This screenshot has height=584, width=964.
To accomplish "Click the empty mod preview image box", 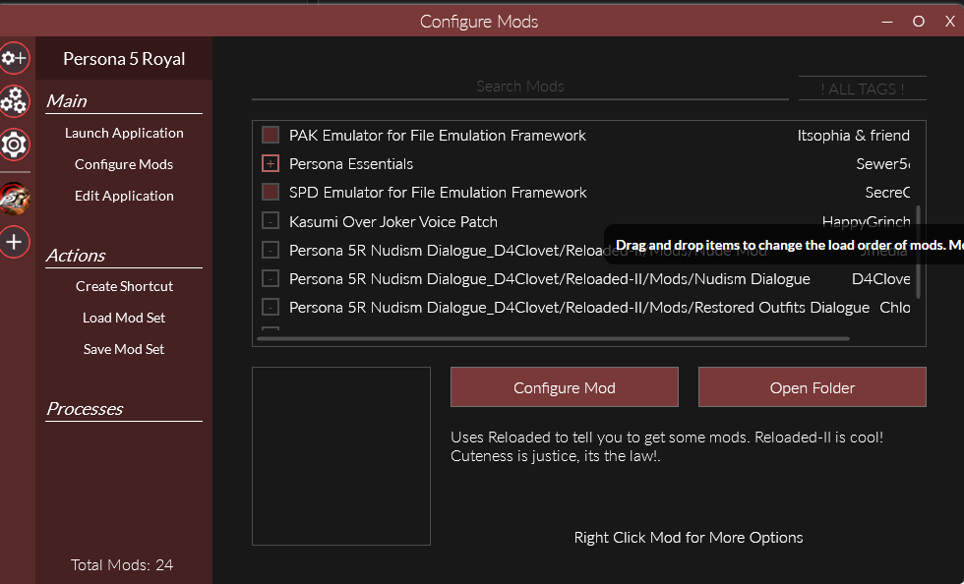I will (341, 456).
